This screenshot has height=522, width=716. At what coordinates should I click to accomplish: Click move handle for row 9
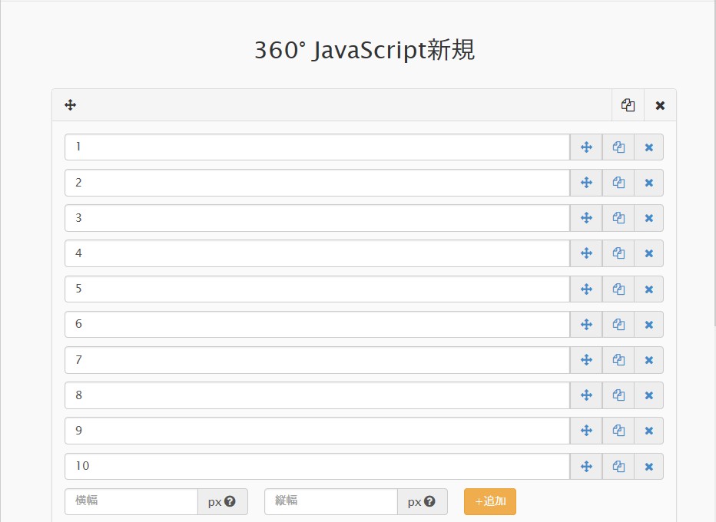[x=586, y=431]
